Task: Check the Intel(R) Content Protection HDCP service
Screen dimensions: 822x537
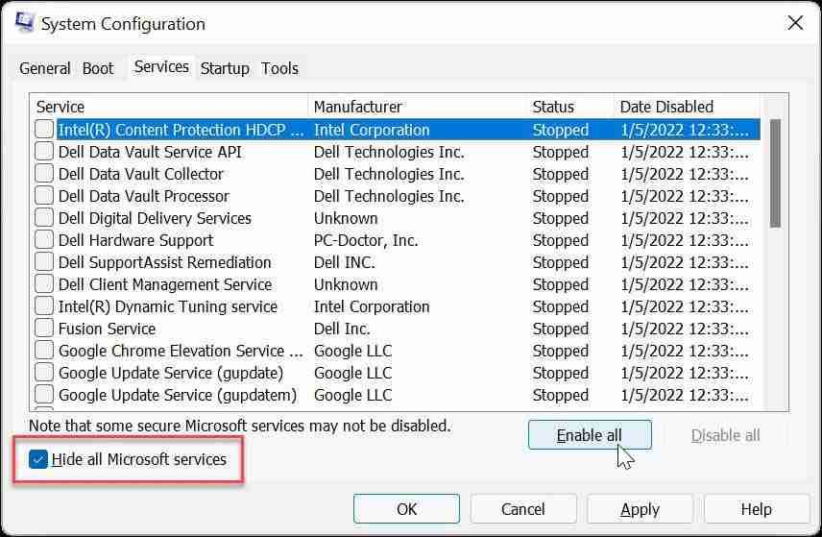Action: pos(44,129)
